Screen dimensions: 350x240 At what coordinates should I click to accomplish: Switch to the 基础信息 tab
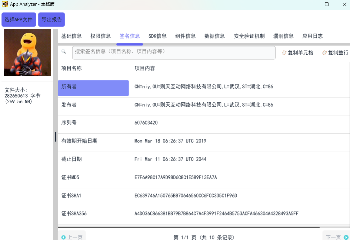[x=72, y=36]
